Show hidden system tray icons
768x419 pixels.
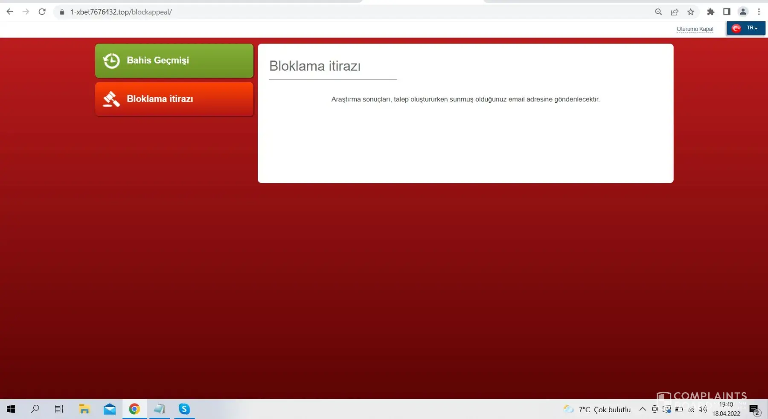643,409
